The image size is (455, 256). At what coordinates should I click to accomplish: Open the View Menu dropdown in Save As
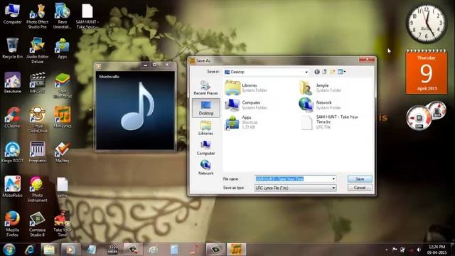(x=341, y=72)
